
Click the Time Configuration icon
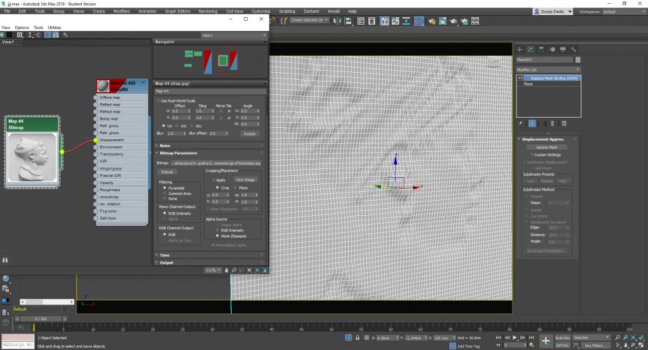pos(532,345)
